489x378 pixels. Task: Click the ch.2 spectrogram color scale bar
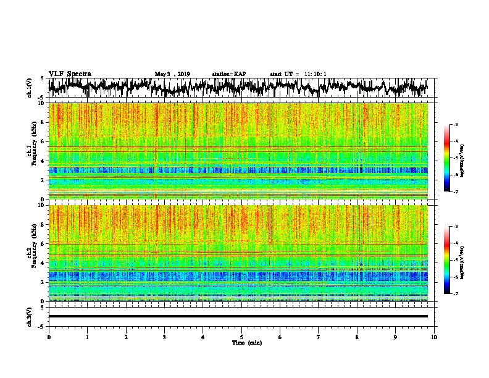pyautogui.click(x=446, y=260)
